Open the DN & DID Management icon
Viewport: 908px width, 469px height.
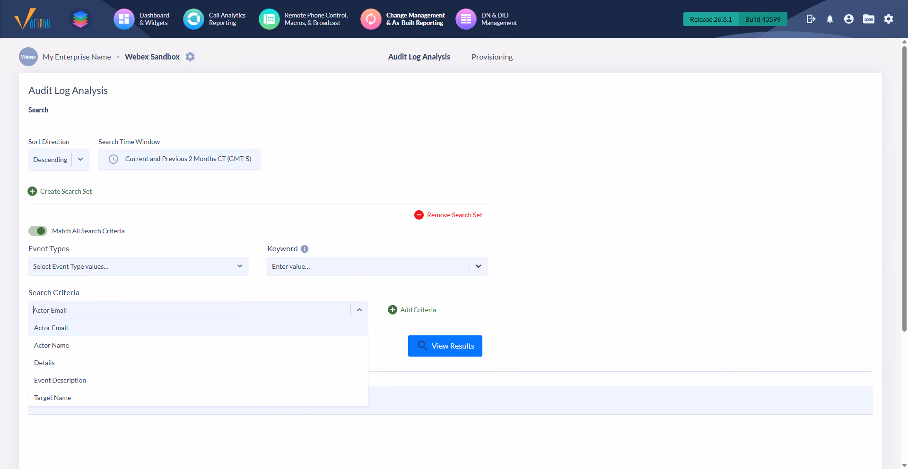click(x=466, y=19)
